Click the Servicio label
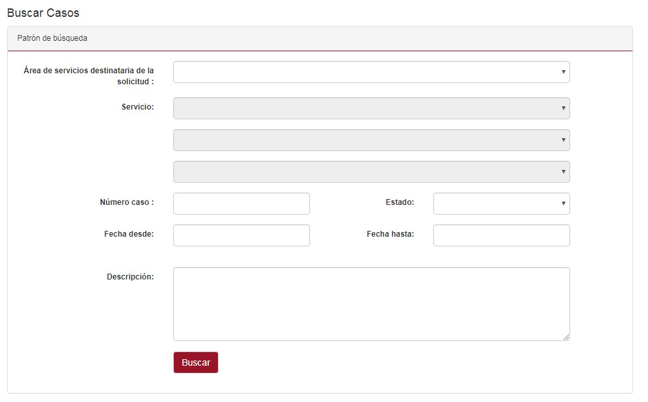 tap(138, 107)
